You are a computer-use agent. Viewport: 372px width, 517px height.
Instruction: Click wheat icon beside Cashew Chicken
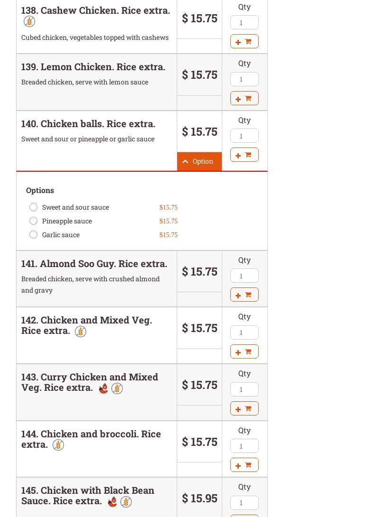[29, 21]
